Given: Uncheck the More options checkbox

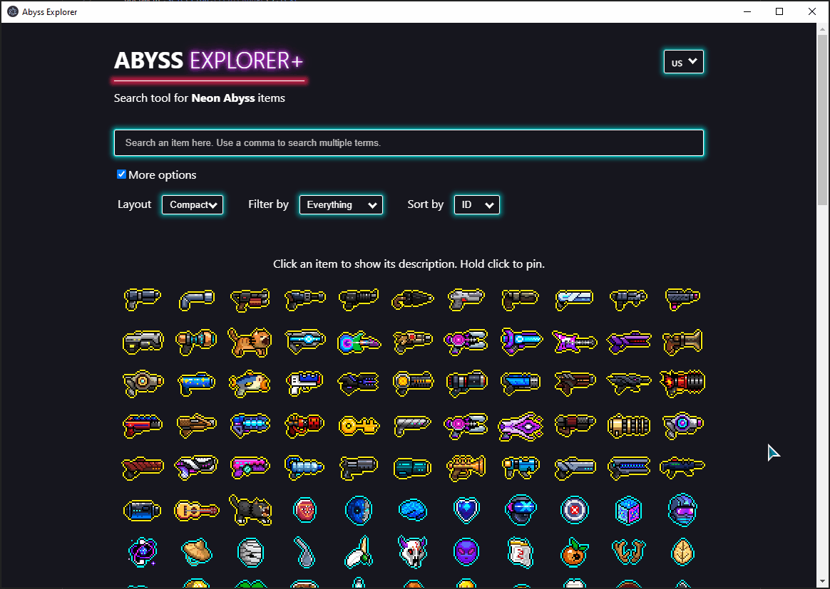Looking at the screenshot, I should [121, 174].
